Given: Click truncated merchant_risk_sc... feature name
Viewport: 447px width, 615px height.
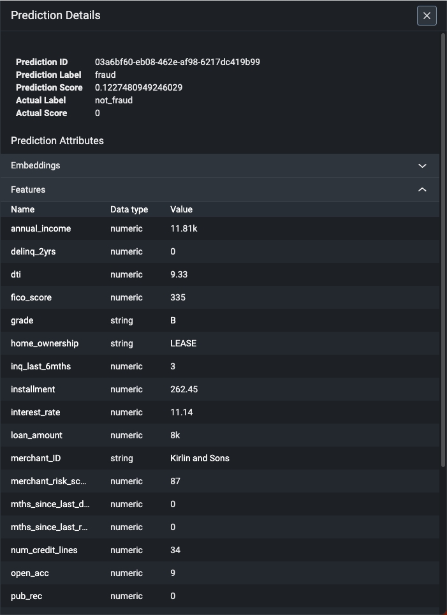Looking at the screenshot, I should 48,481.
